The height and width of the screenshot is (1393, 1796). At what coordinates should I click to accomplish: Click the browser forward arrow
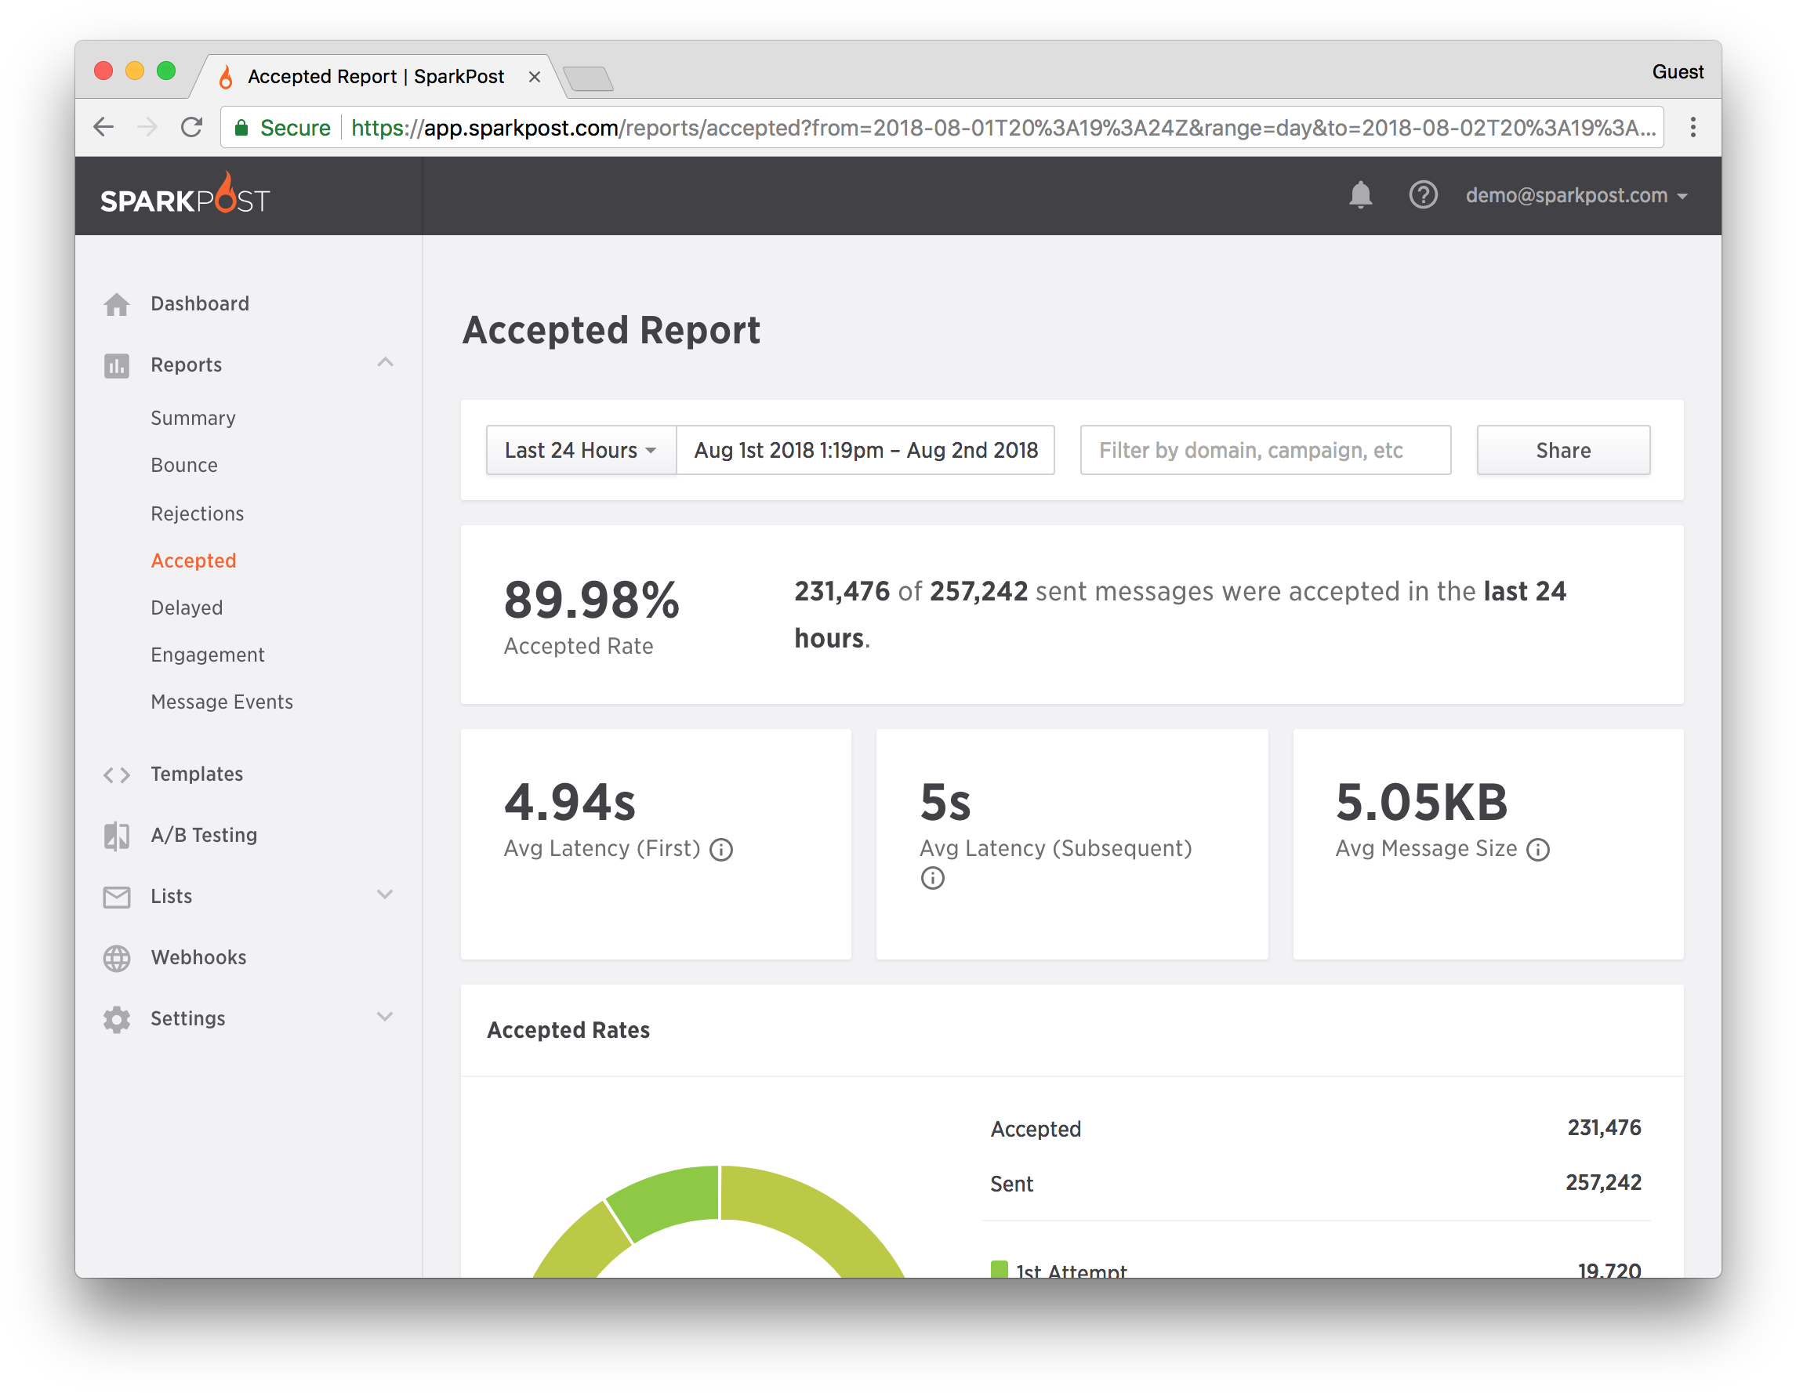click(147, 128)
